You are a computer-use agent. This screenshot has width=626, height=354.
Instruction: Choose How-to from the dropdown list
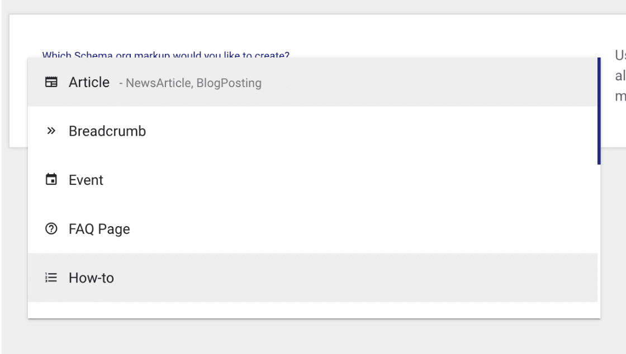point(91,278)
